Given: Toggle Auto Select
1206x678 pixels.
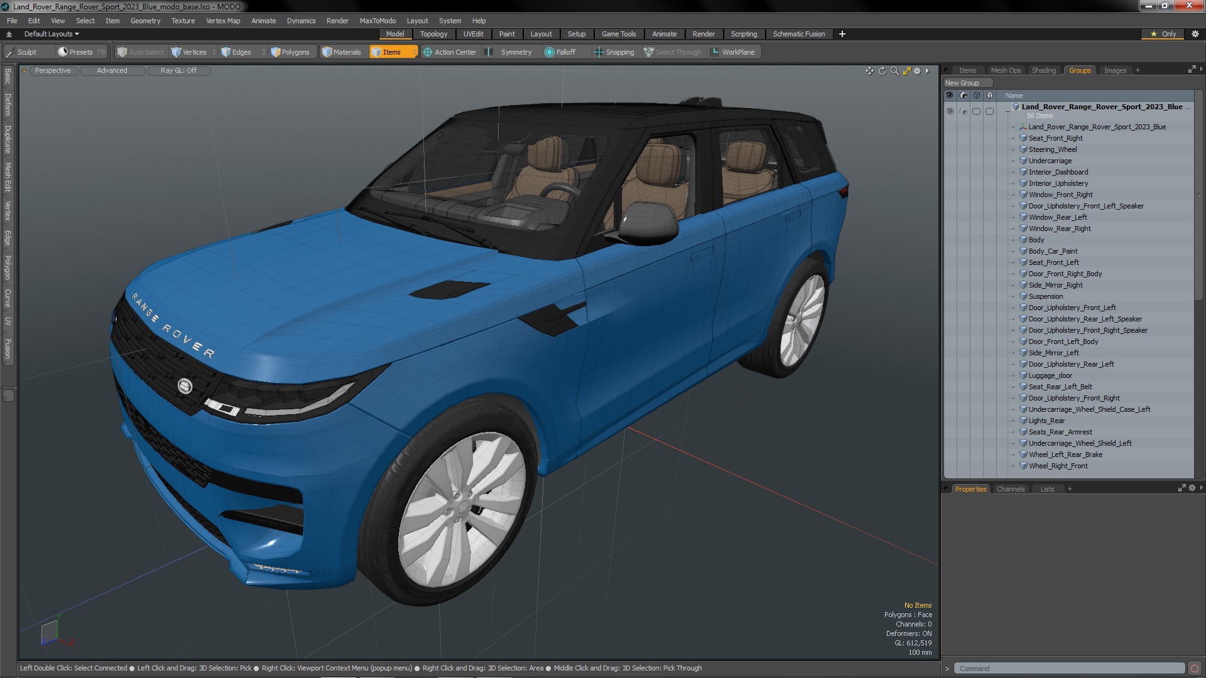Looking at the screenshot, I should pyautogui.click(x=140, y=52).
